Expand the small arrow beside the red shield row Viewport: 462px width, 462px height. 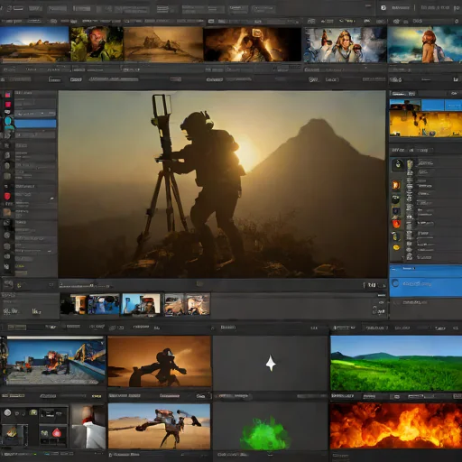tap(51, 199)
